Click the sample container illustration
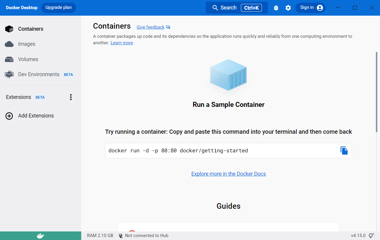380x240 pixels. tap(229, 75)
